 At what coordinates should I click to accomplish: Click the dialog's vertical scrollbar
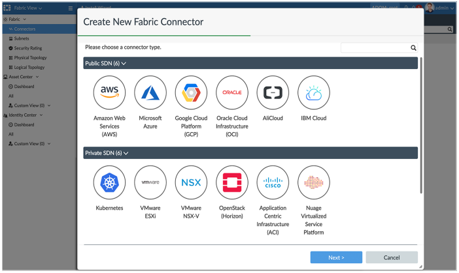pos(421,125)
